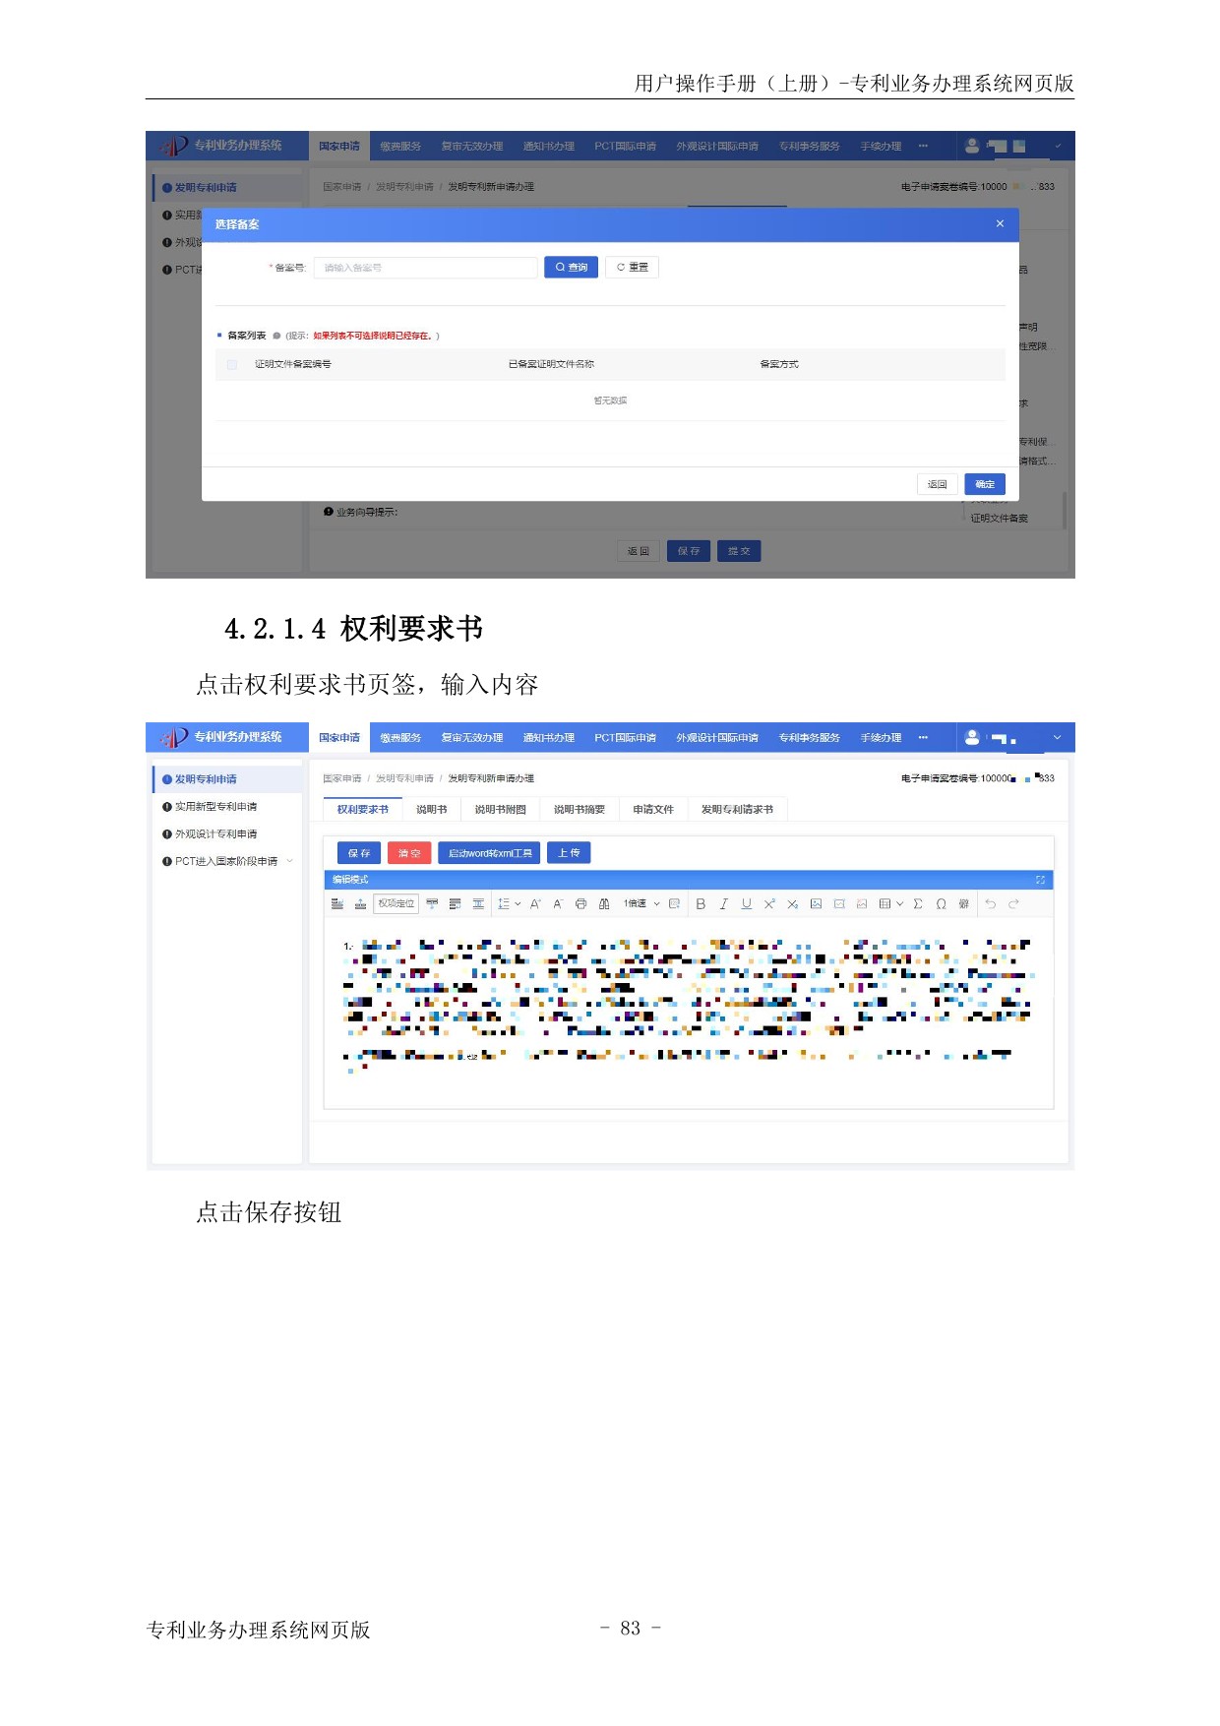Insert a formula with the sigma icon
Viewport: 1220px width, 1726px height.
[918, 903]
